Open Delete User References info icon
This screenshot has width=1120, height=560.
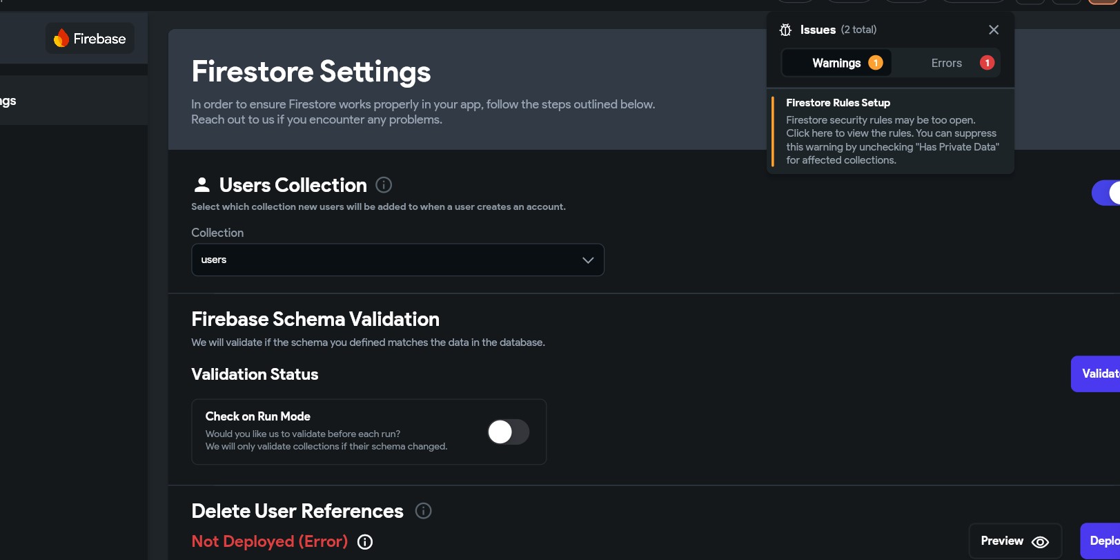[424, 511]
